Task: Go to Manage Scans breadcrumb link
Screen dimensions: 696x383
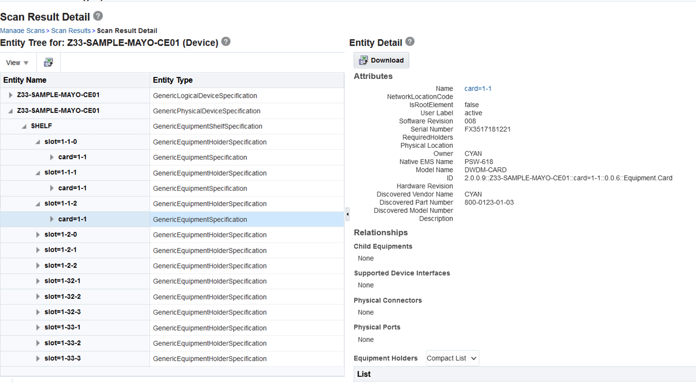Action: pyautogui.click(x=22, y=31)
